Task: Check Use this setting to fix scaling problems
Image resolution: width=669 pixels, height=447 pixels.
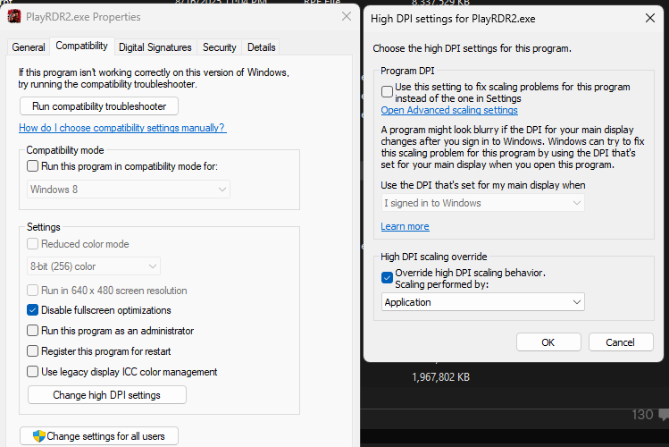Action: [x=387, y=91]
